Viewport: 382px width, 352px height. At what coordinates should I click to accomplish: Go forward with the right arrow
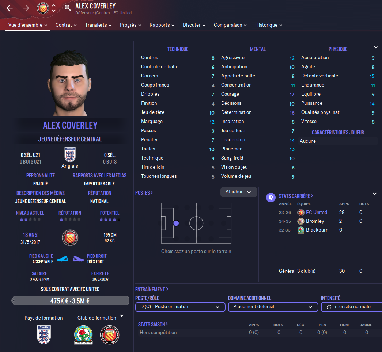[26, 8]
